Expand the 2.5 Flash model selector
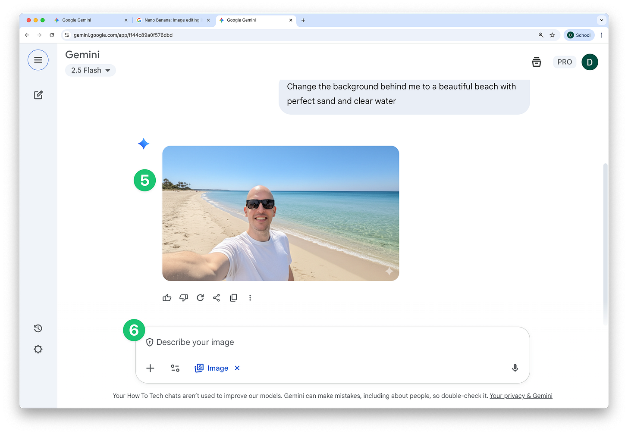The image size is (628, 434). pyautogui.click(x=91, y=70)
